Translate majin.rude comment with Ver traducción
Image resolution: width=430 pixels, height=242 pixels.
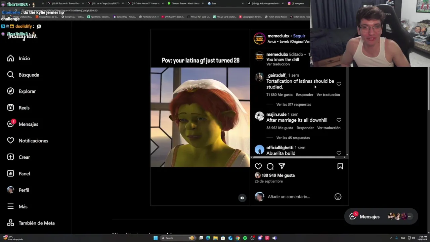click(x=329, y=128)
